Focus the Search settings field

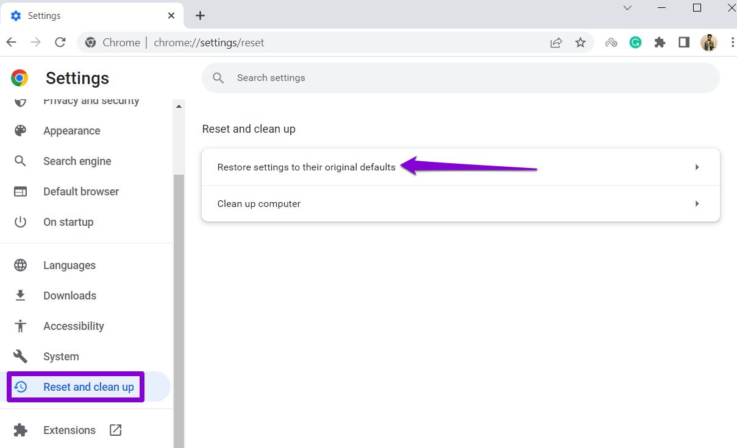pos(461,78)
